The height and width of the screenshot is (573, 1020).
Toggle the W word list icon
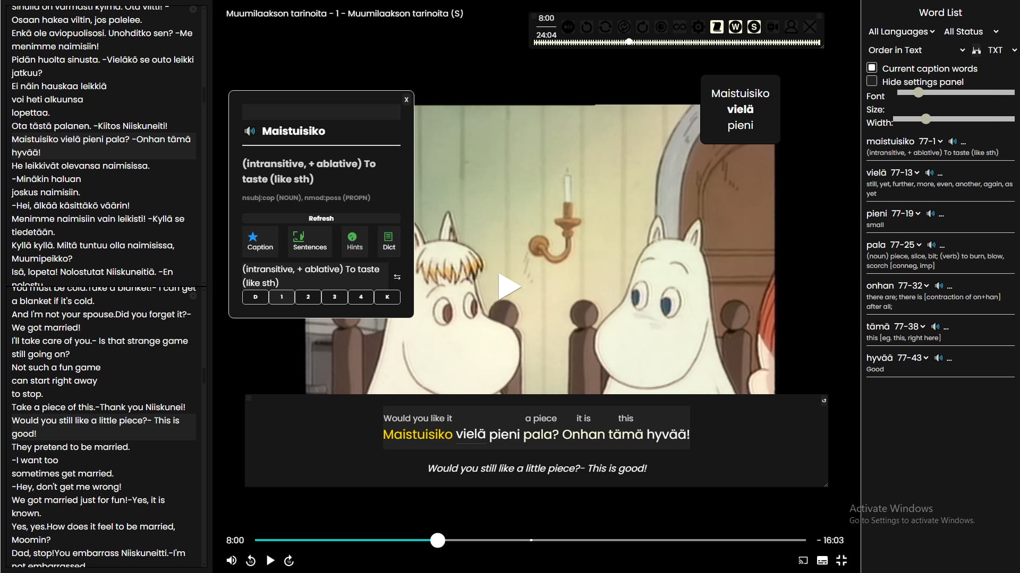pyautogui.click(x=735, y=27)
